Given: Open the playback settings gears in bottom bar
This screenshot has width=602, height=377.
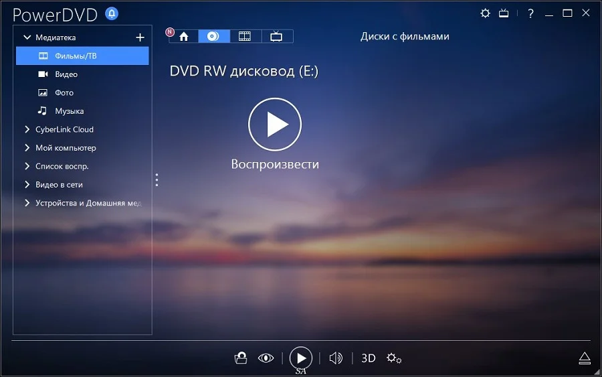Looking at the screenshot, I should (x=394, y=358).
